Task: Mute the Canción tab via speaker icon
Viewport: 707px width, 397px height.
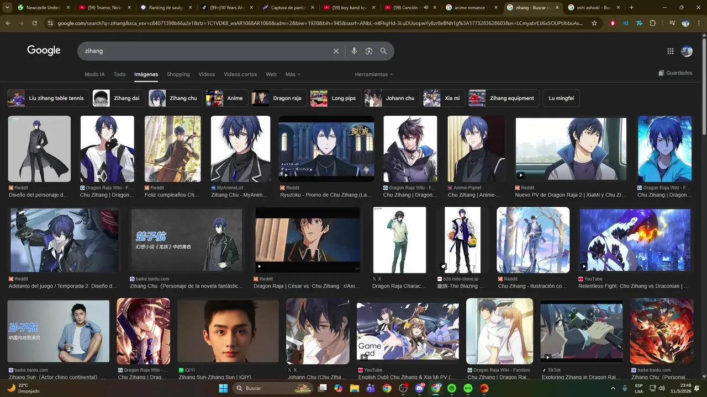Action: point(426,8)
